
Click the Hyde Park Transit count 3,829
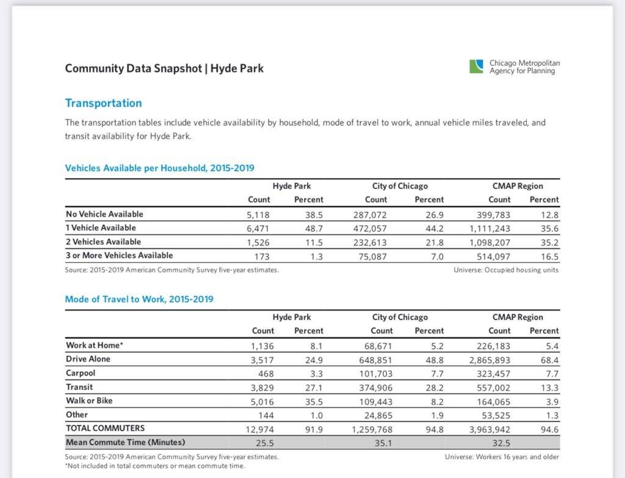[x=262, y=388]
